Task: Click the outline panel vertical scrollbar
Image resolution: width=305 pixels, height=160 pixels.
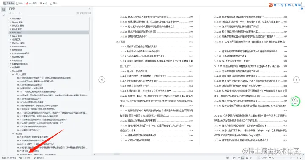Action: [89, 54]
